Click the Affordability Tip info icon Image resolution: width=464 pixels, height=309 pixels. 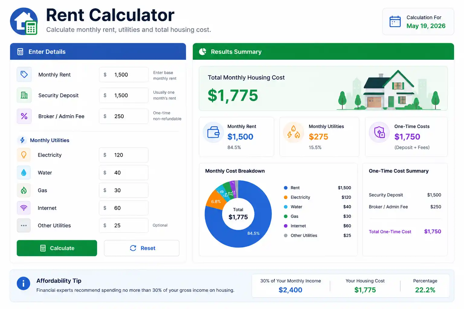coord(24,284)
